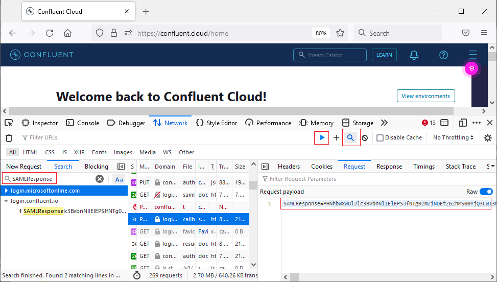Image resolution: width=497 pixels, height=282 pixels.
Task: Open devtools three-dot options menu
Action: [x=477, y=123]
